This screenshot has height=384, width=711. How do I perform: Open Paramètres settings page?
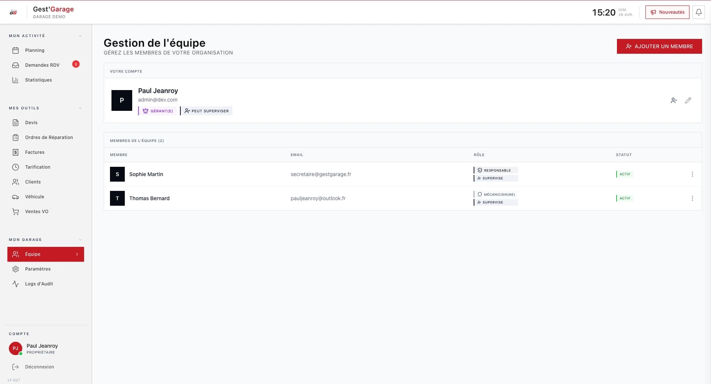click(x=46, y=269)
